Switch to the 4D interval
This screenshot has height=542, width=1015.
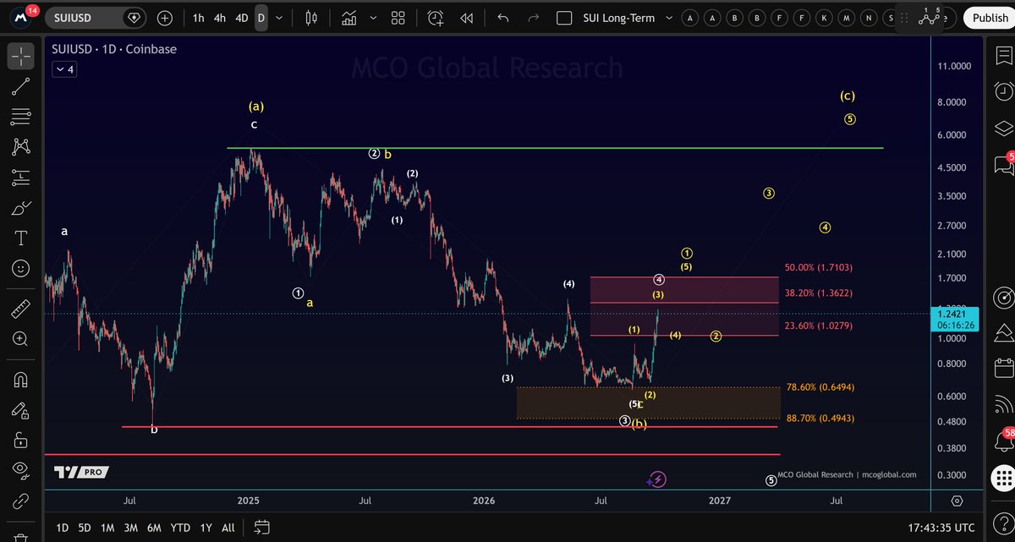tap(242, 18)
